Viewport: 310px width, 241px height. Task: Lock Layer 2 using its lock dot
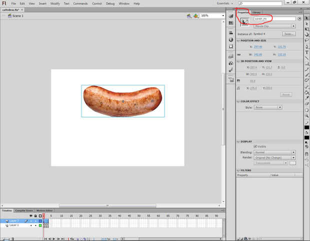(x=36, y=221)
